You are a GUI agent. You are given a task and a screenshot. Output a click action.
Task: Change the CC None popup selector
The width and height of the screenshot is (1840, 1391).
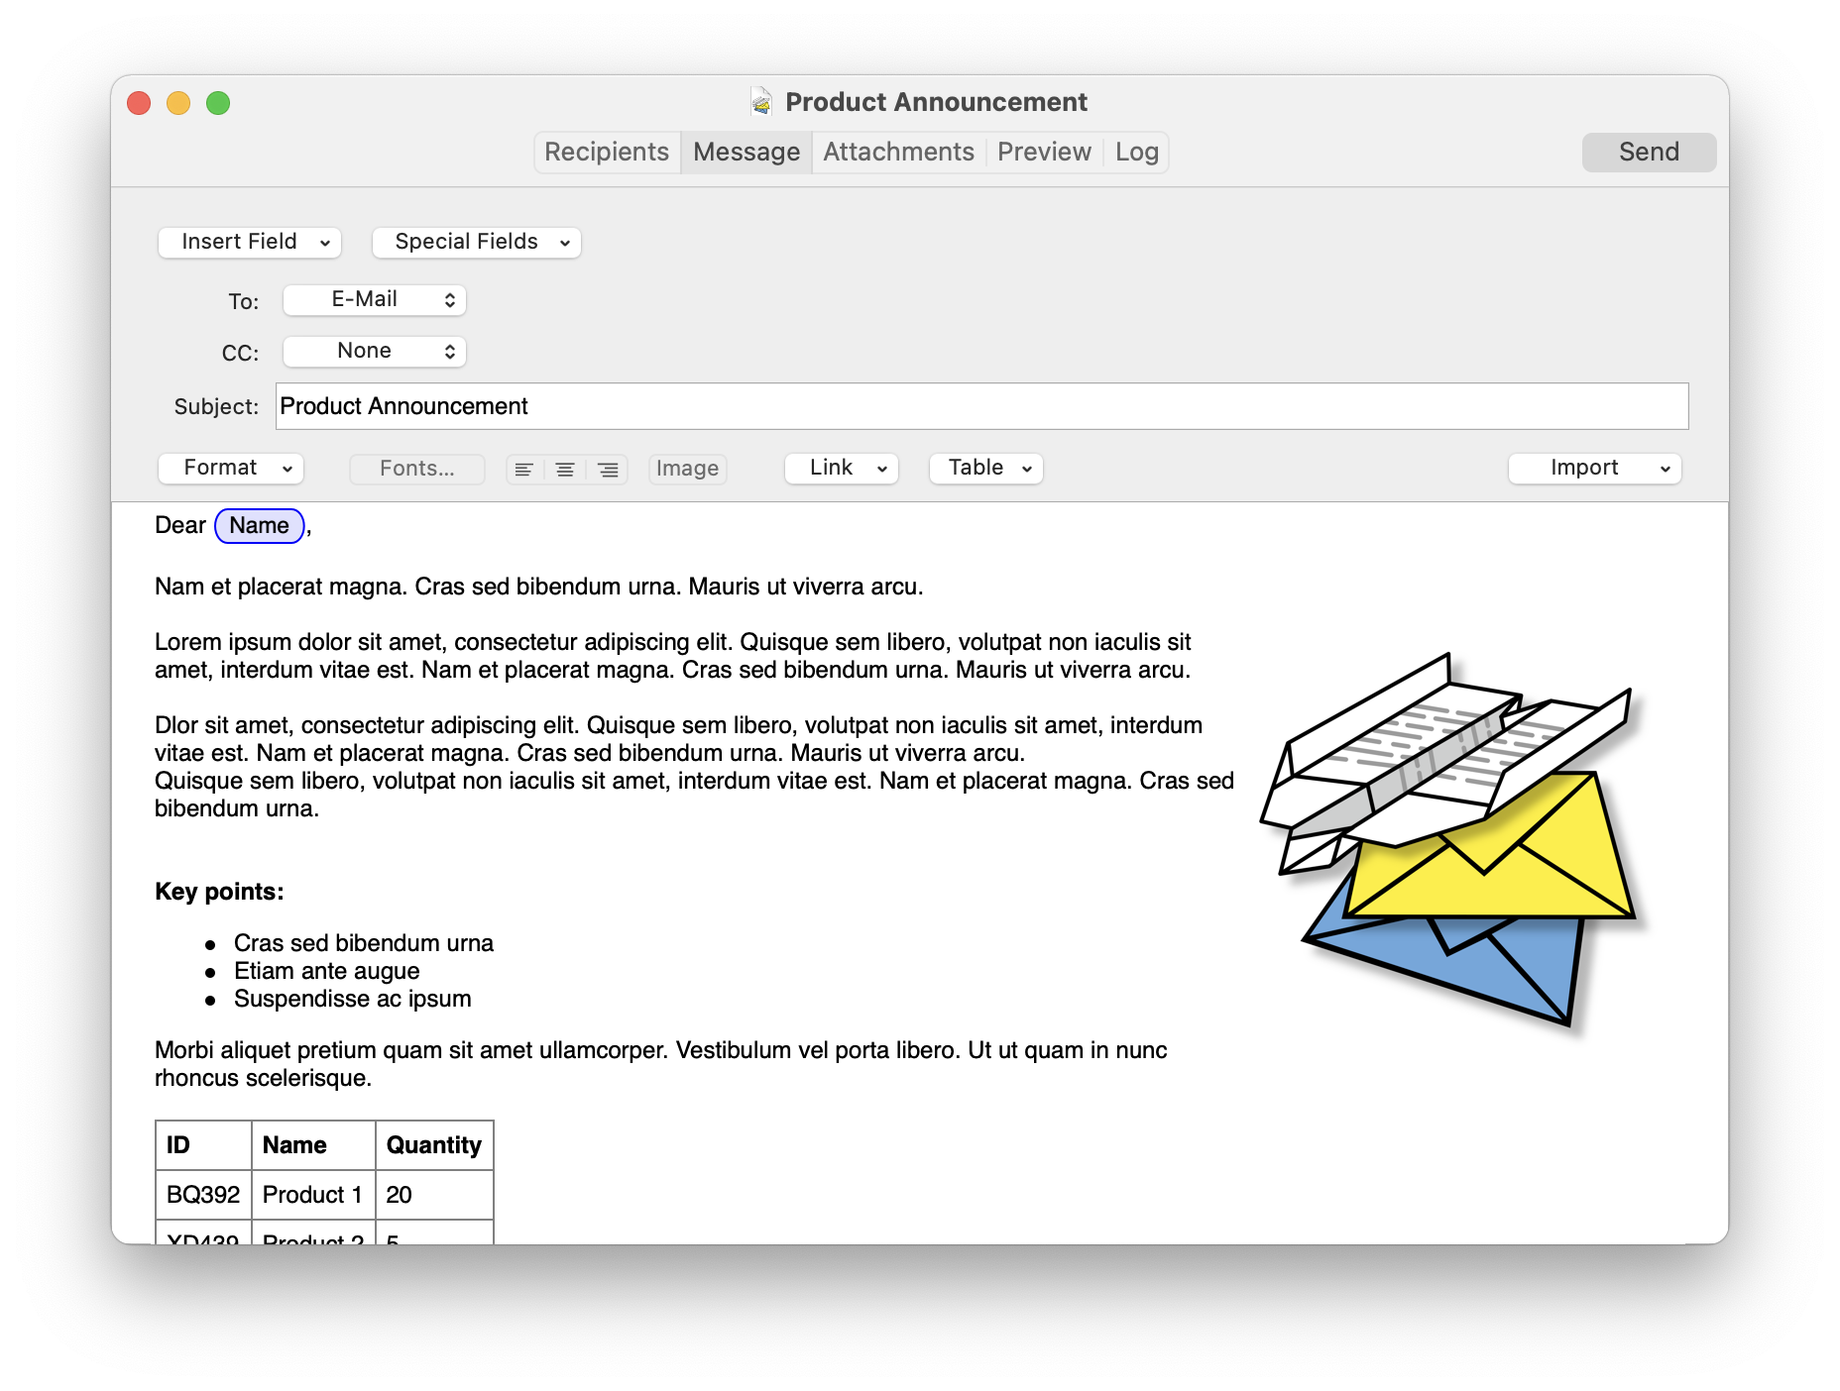375,351
